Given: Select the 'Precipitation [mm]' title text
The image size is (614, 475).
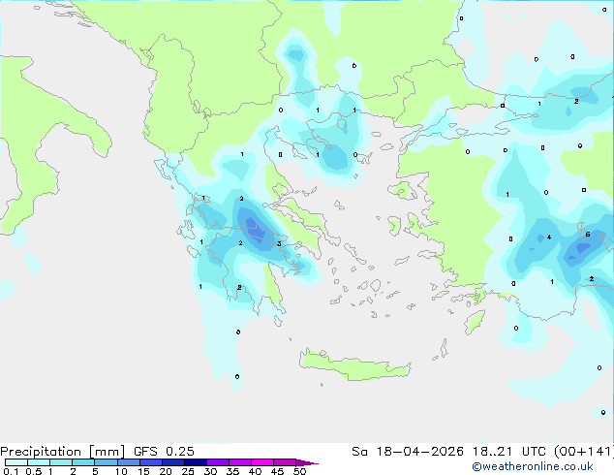Looking at the screenshot, I should tap(63, 452).
